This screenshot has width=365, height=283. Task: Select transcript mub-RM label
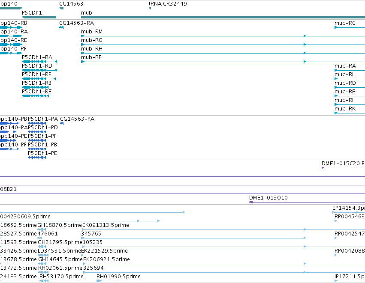(x=92, y=32)
